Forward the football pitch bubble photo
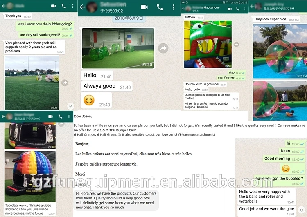 point(65,83)
